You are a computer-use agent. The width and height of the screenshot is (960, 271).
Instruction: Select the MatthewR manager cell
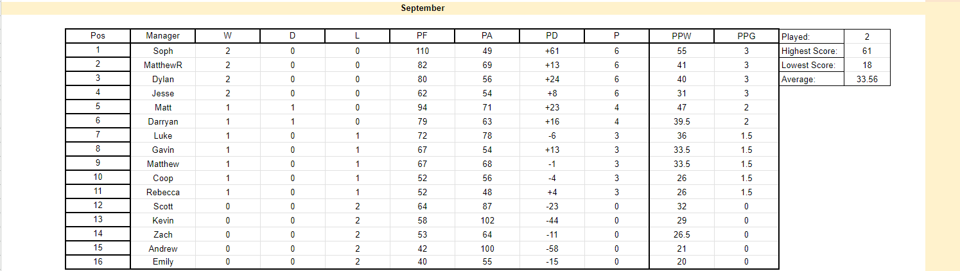point(163,65)
